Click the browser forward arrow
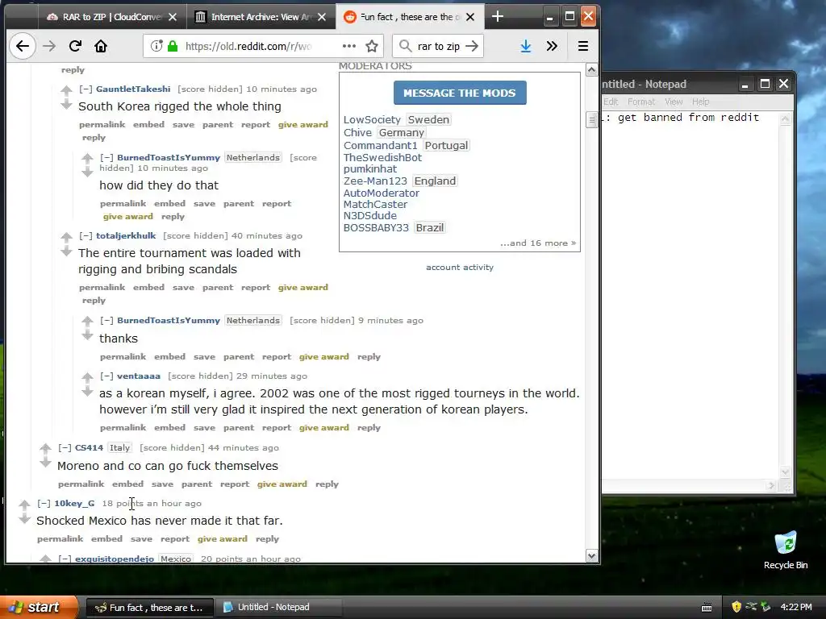 tap(49, 46)
